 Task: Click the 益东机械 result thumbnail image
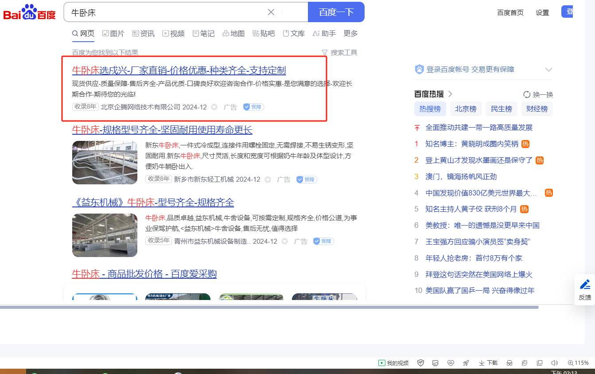[x=105, y=235]
